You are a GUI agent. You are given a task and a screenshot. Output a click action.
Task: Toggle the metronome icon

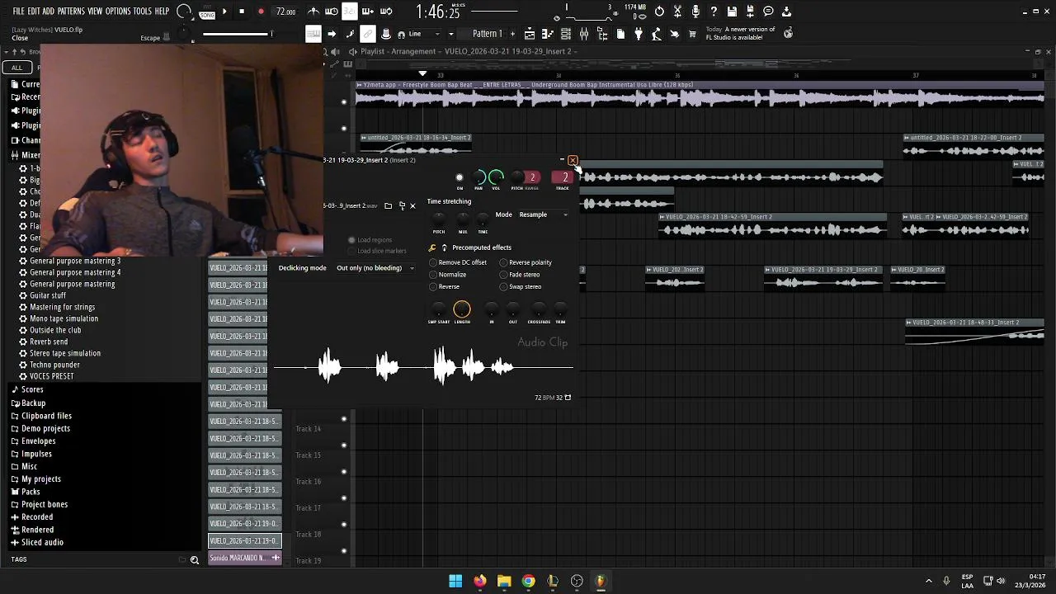(313, 12)
